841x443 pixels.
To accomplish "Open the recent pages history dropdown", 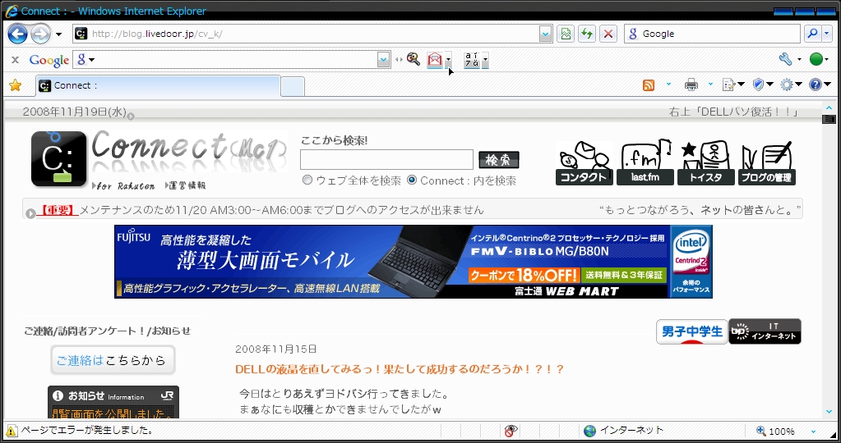I will click(58, 34).
